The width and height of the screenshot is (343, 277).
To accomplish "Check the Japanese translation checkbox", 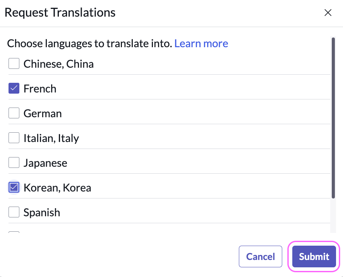I will coord(14,162).
